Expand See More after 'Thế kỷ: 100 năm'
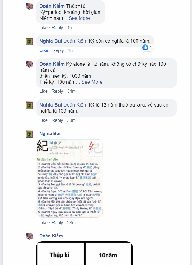Viewport: 192px width, 265px height. (x=92, y=82)
